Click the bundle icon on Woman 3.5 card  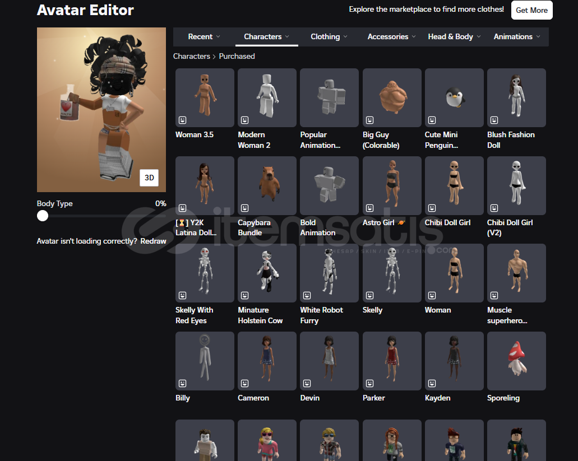click(x=182, y=120)
